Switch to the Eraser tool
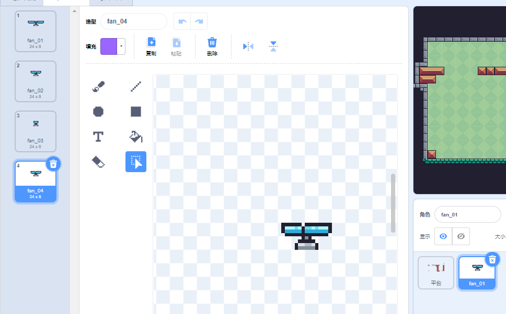Image resolution: width=506 pixels, height=314 pixels. click(98, 162)
